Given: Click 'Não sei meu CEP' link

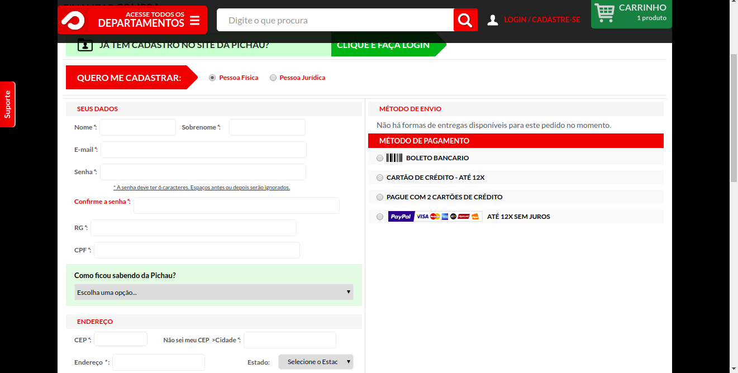Looking at the screenshot, I should coord(186,340).
